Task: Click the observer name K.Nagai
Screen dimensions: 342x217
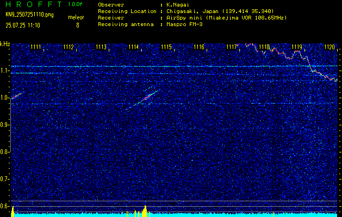Action: pyautogui.click(x=178, y=5)
